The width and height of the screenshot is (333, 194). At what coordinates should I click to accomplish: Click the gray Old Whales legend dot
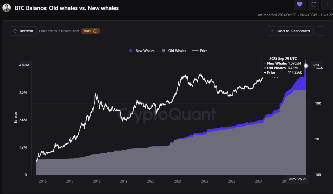(164, 51)
